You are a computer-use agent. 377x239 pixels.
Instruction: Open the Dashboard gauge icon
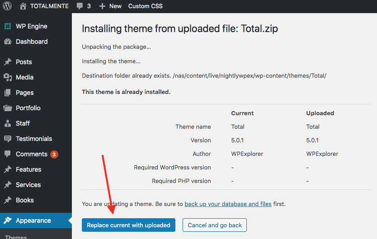click(x=8, y=42)
